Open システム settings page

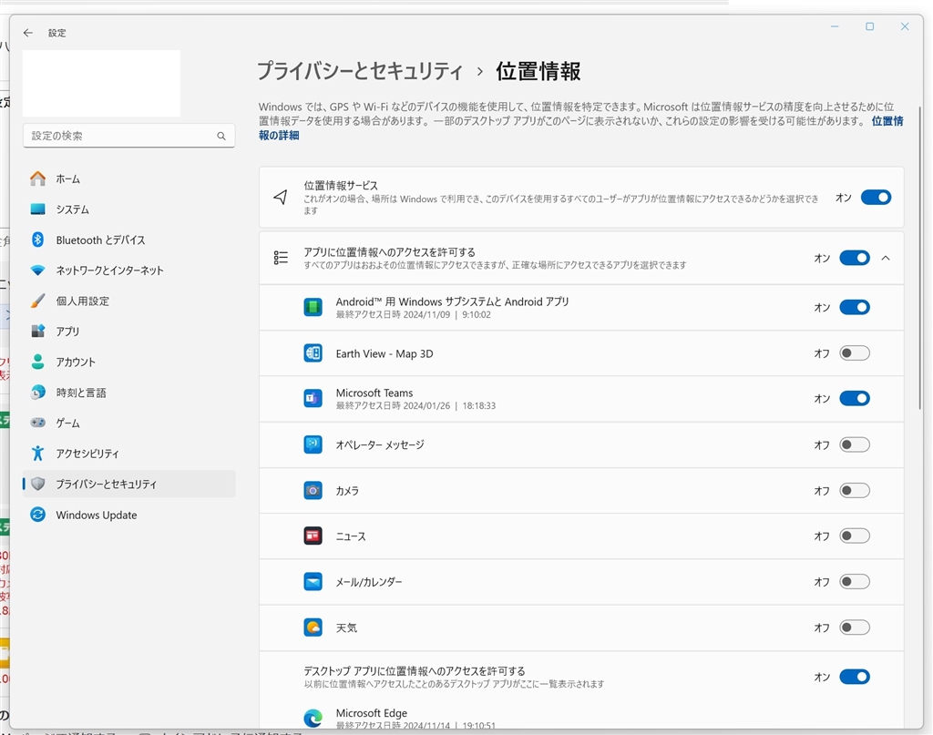[x=128, y=209]
